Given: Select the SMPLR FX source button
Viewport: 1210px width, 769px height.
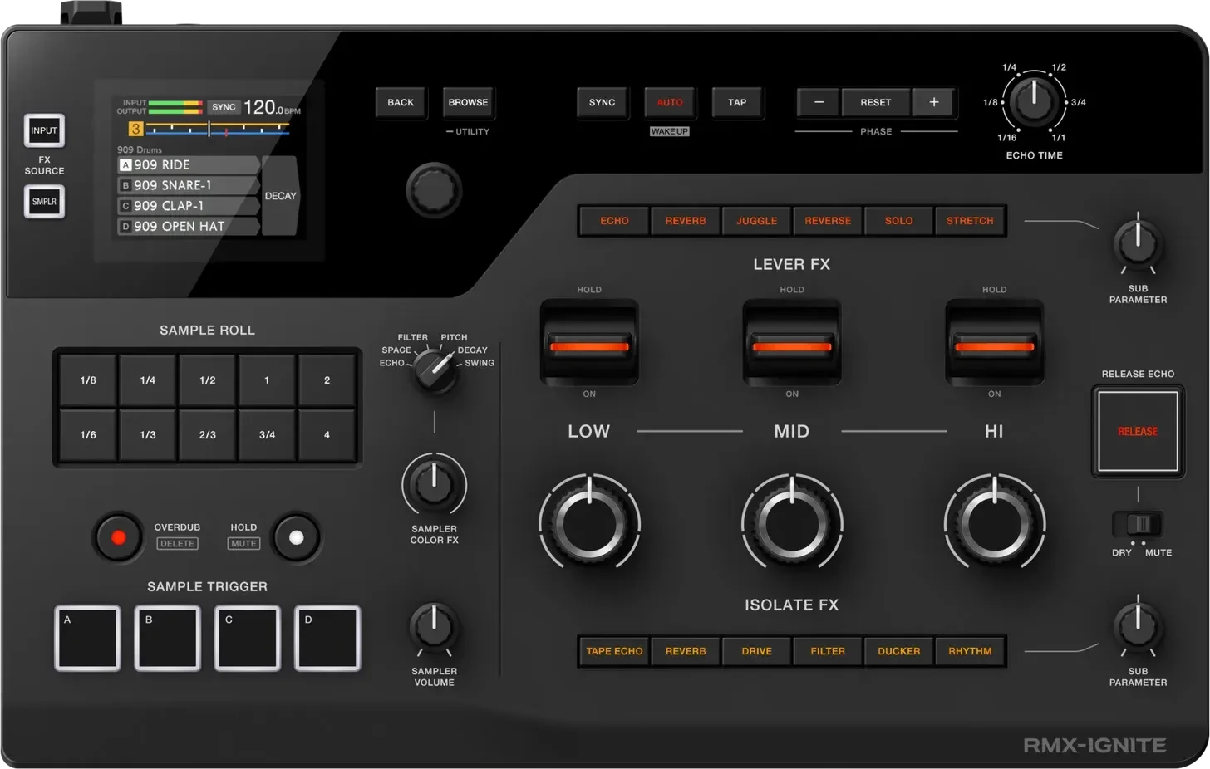Looking at the screenshot, I should (44, 201).
